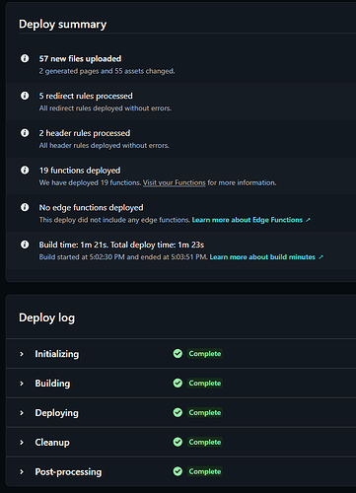Click green checkmark icon in Initializing row
The height and width of the screenshot is (493, 356).
[178, 354]
